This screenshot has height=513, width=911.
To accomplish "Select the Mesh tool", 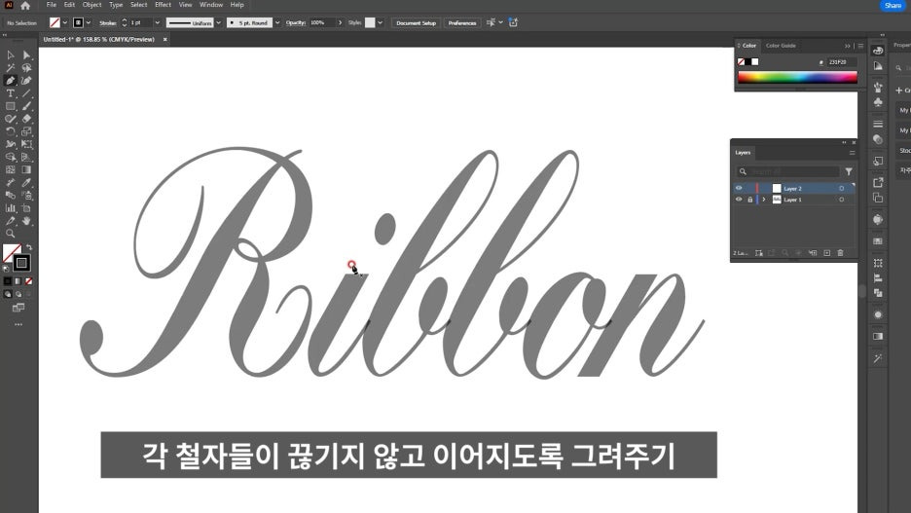I will (11, 169).
